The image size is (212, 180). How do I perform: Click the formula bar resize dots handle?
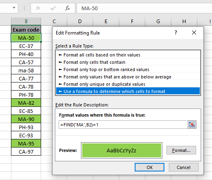pos(24,8)
